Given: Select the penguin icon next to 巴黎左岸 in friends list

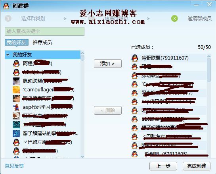Looking at the screenshot, I should (x=16, y=142).
